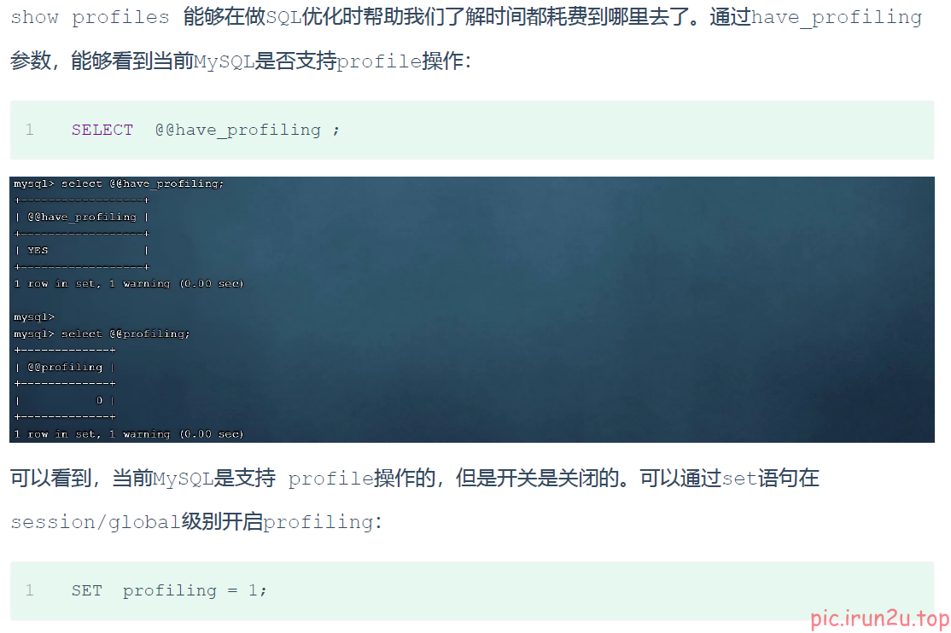This screenshot has width=951, height=633.
Task: Click the @@have_profiling text in code block
Action: [x=237, y=131]
